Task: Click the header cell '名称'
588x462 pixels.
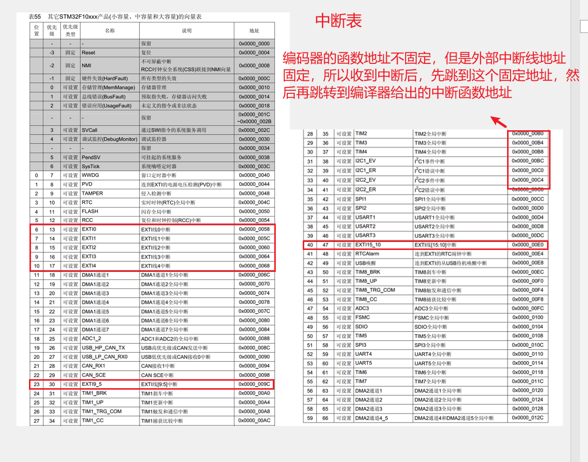Action: pyautogui.click(x=110, y=31)
